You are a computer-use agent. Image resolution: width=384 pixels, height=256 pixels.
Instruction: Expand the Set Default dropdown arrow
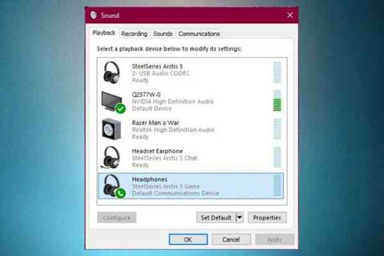click(x=239, y=218)
